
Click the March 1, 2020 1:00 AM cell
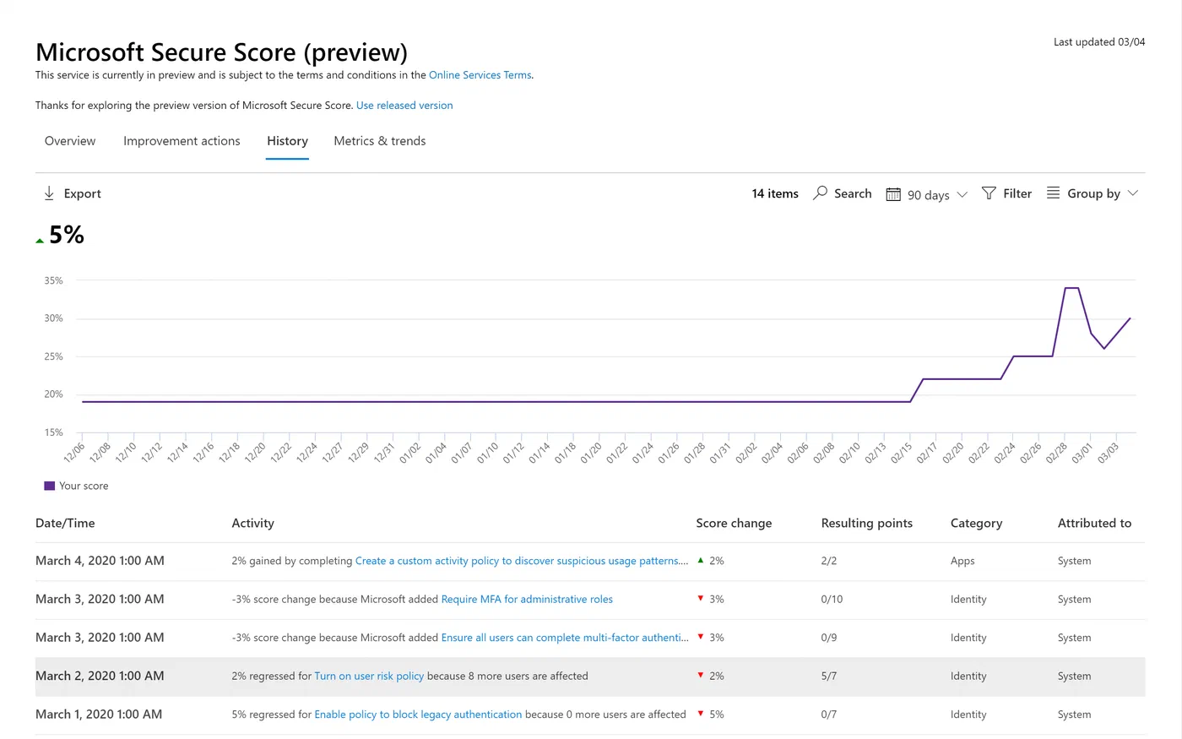point(99,715)
